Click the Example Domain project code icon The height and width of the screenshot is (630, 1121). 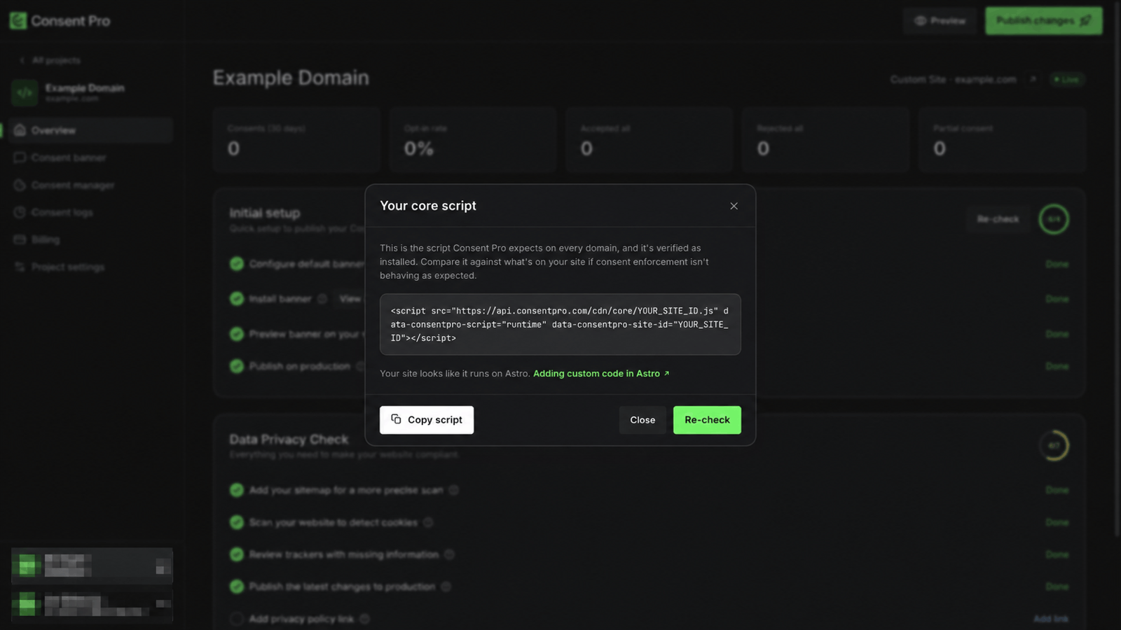25,92
